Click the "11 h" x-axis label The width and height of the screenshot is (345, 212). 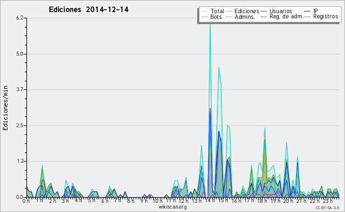click(171, 201)
